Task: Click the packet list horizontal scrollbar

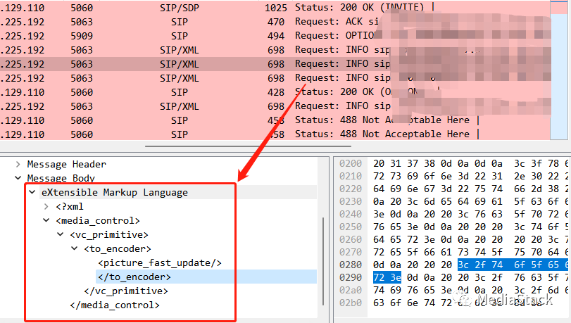Action: [282, 146]
